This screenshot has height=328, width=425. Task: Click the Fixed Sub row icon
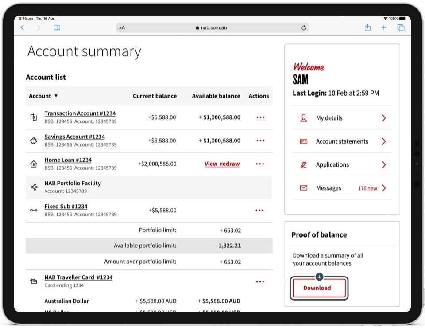34,210
